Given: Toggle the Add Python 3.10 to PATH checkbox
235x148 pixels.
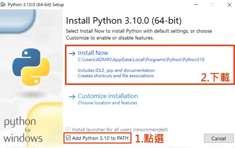Looking at the screenshot, I should click(x=68, y=138).
